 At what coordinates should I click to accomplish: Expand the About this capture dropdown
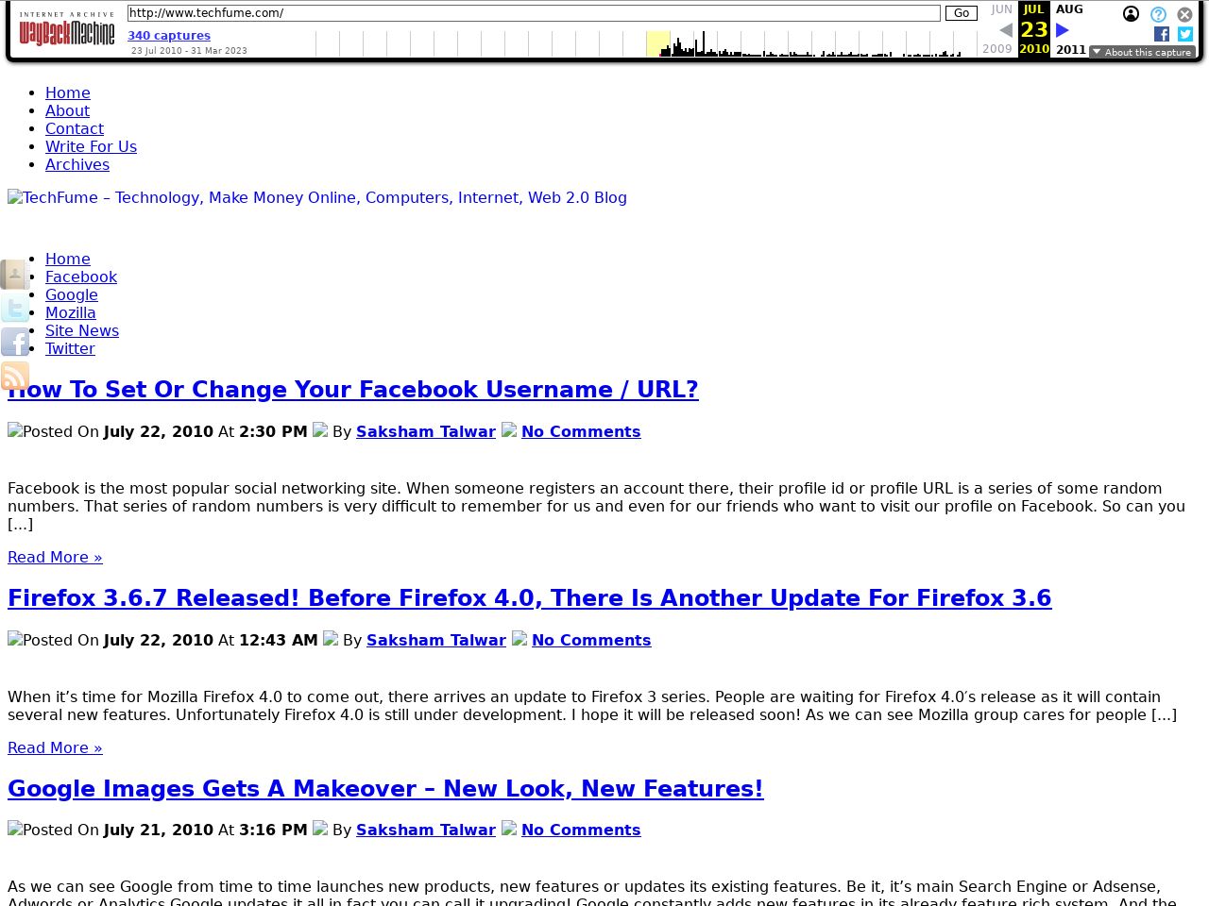[1142, 52]
